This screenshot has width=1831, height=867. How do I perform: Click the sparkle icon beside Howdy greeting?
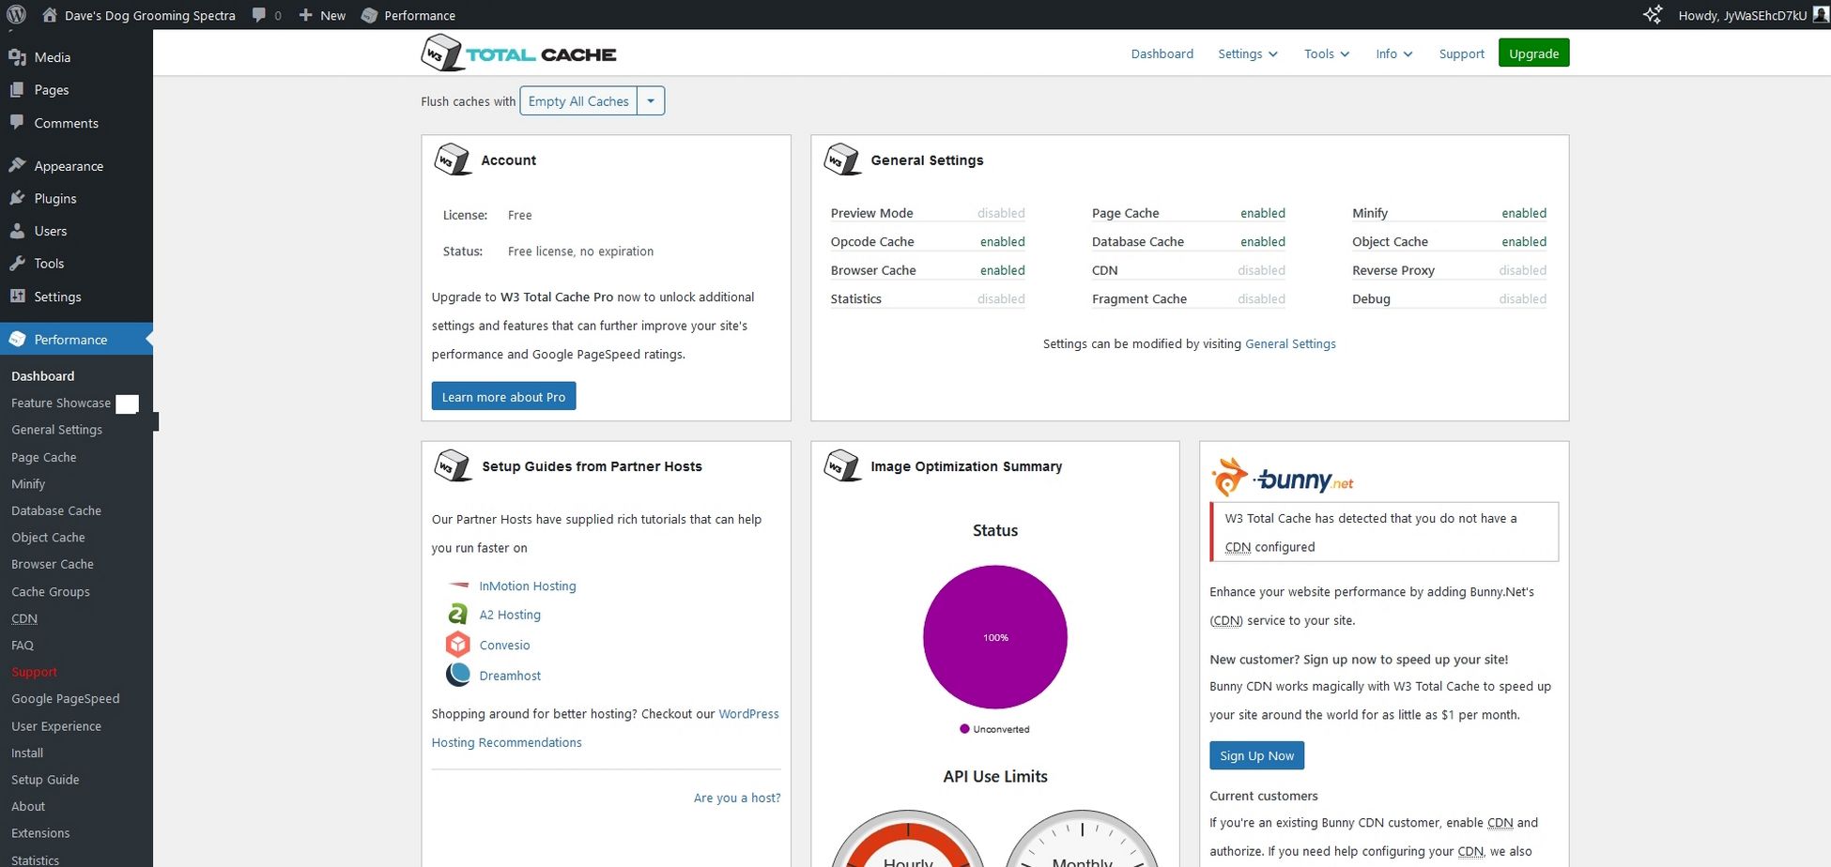(1653, 15)
